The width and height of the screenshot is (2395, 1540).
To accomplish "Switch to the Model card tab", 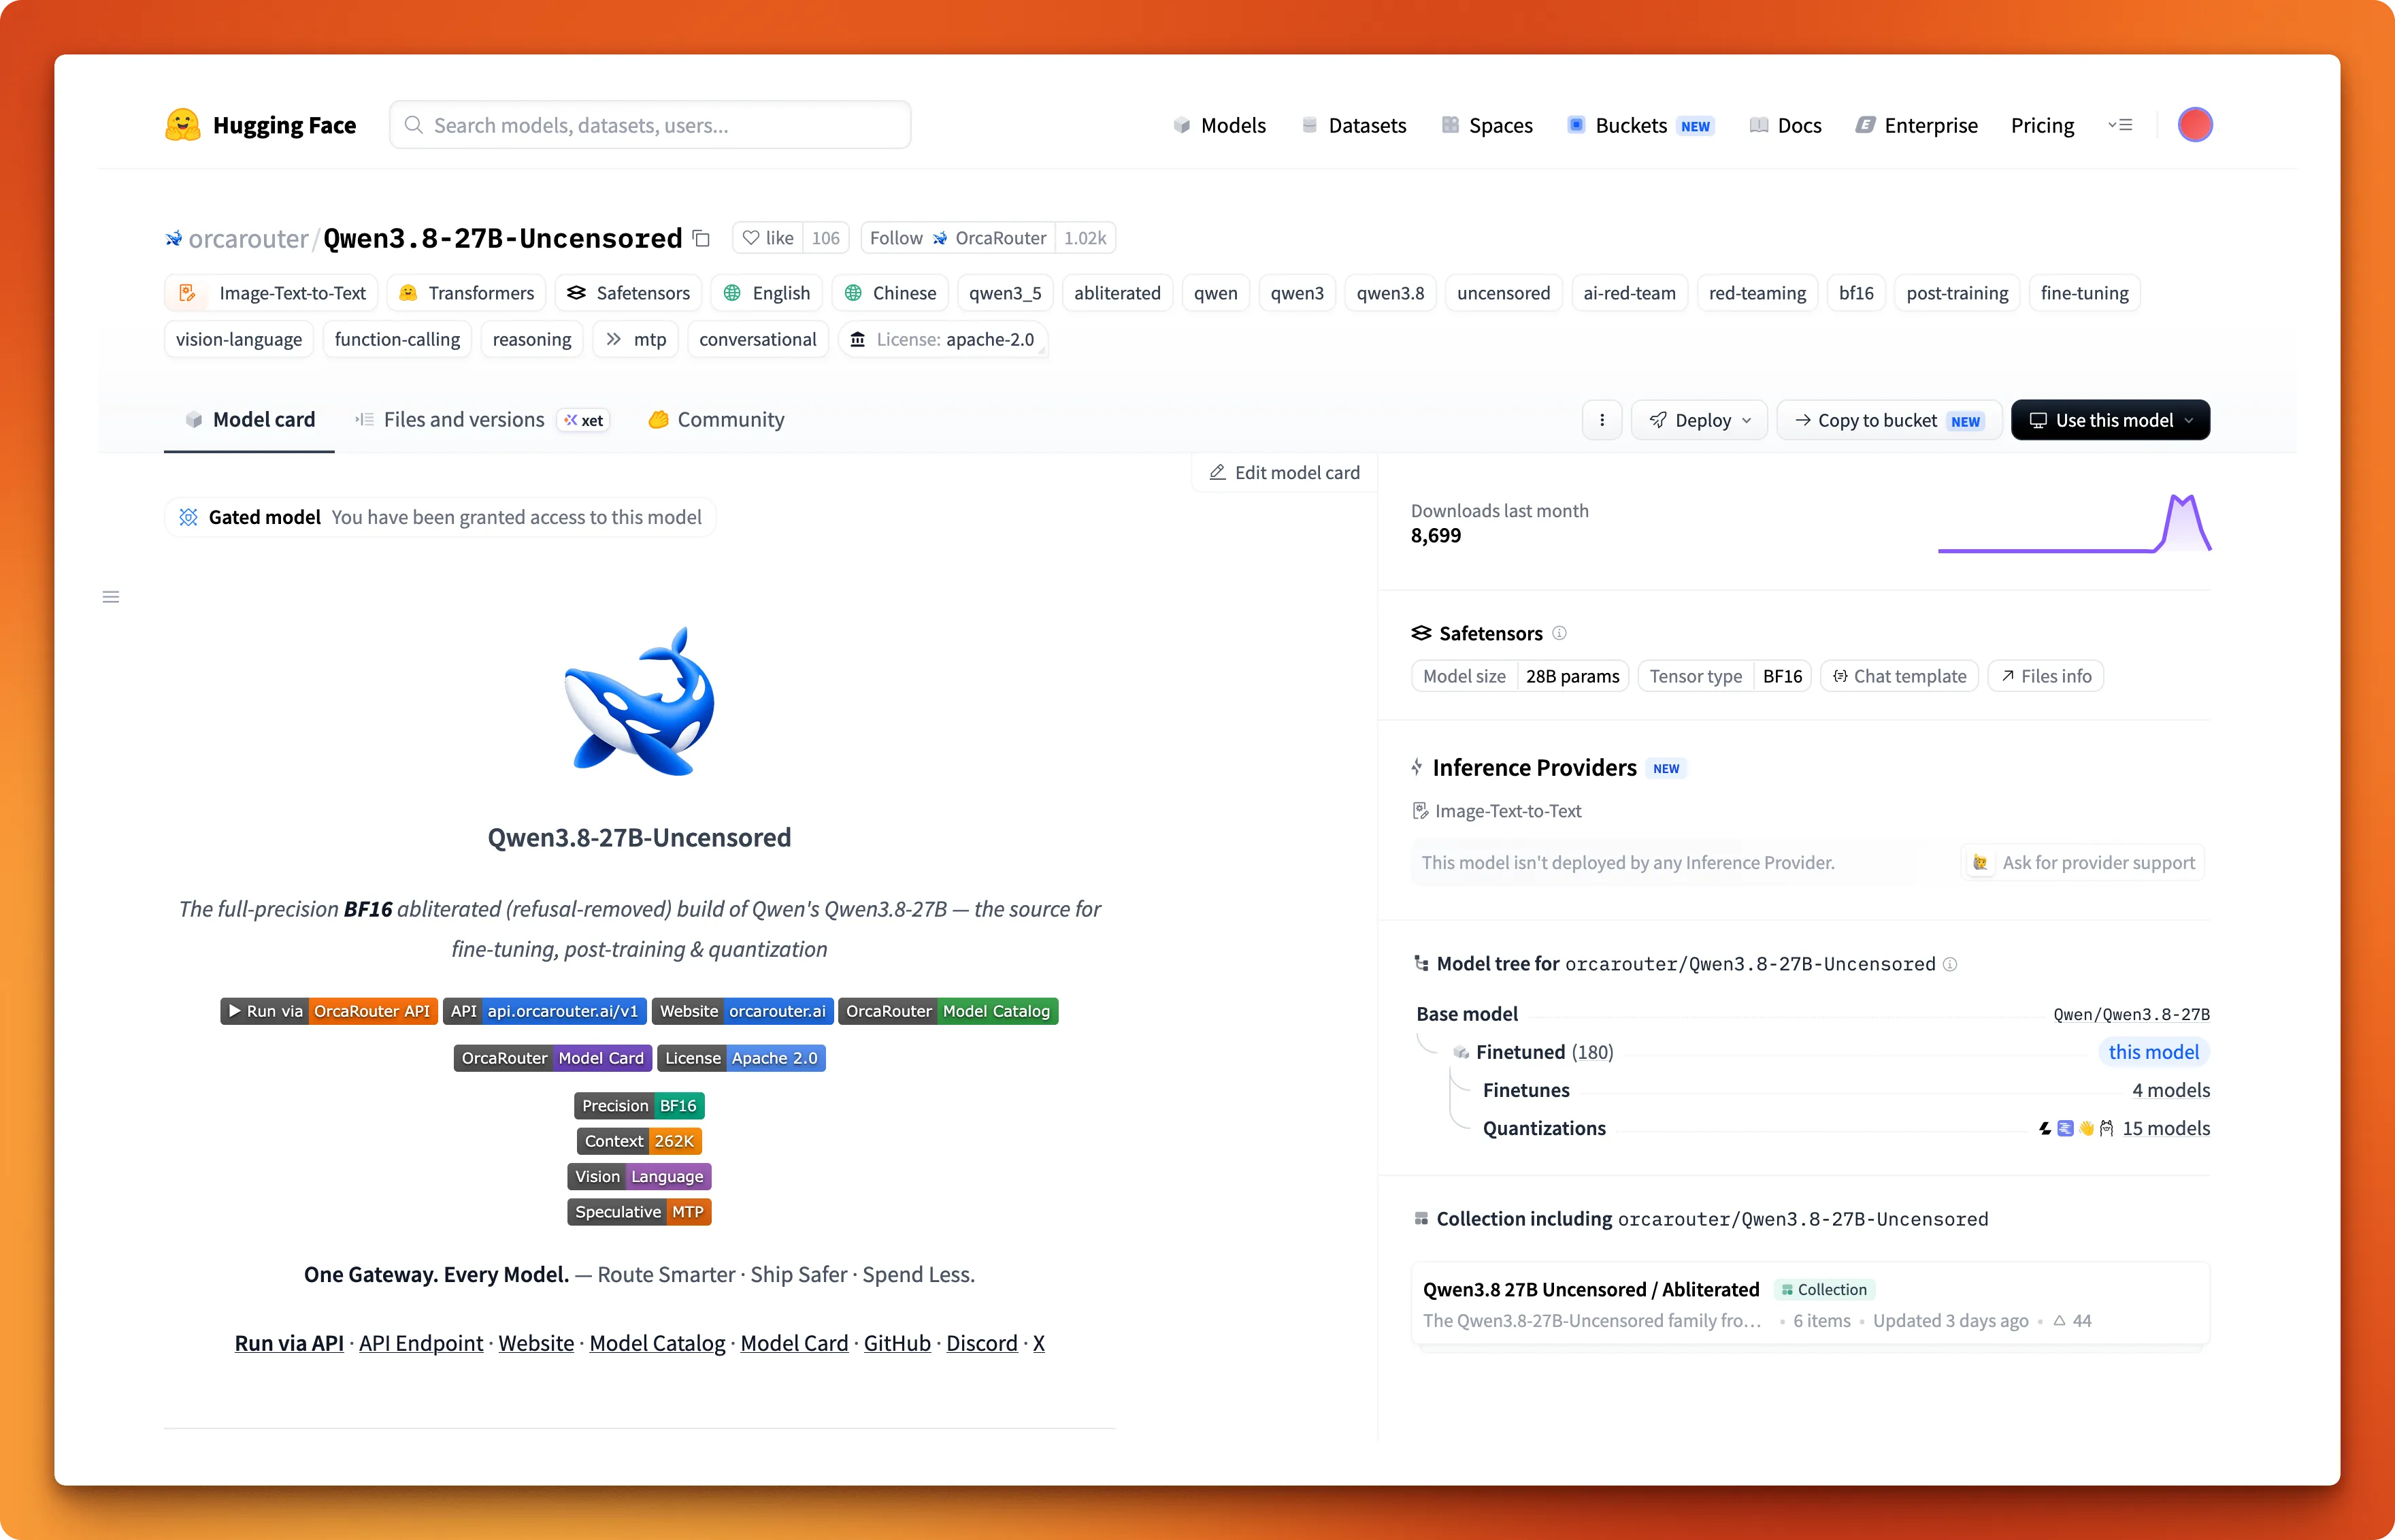I will pyautogui.click(x=250, y=420).
